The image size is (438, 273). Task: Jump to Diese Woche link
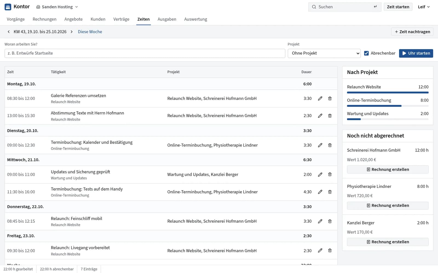(x=90, y=32)
